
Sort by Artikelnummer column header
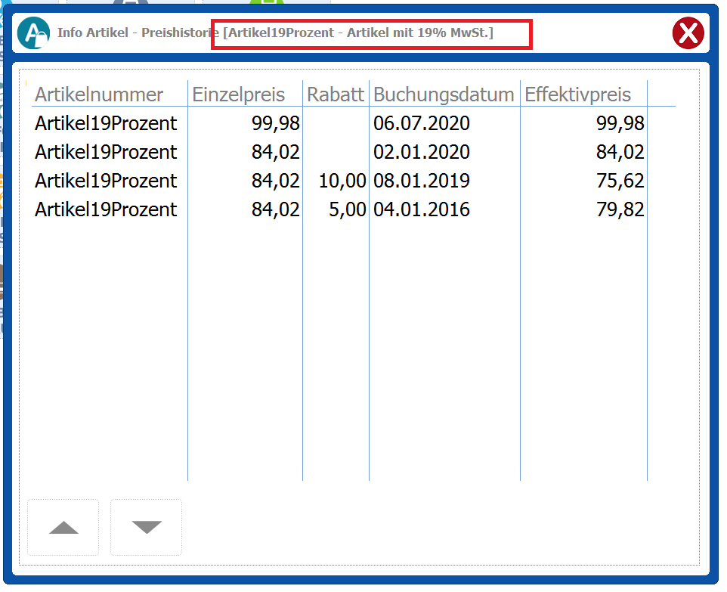click(x=99, y=95)
